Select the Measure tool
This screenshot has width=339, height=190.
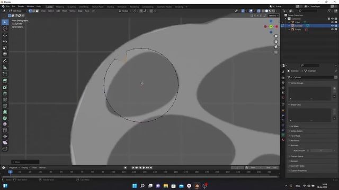5,67
